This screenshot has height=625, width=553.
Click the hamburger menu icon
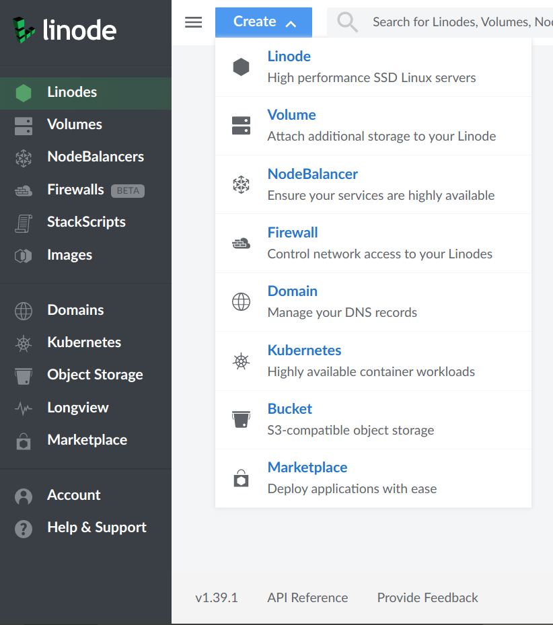tap(193, 22)
